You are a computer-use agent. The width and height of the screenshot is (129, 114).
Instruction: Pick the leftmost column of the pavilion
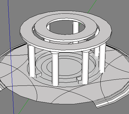click(x=32, y=61)
